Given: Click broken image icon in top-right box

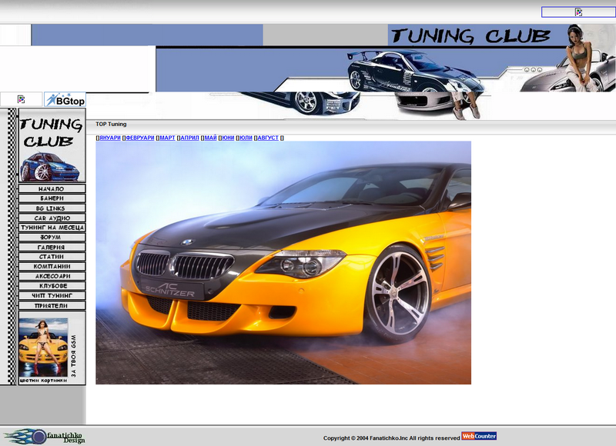Looking at the screenshot, I should coord(578,12).
